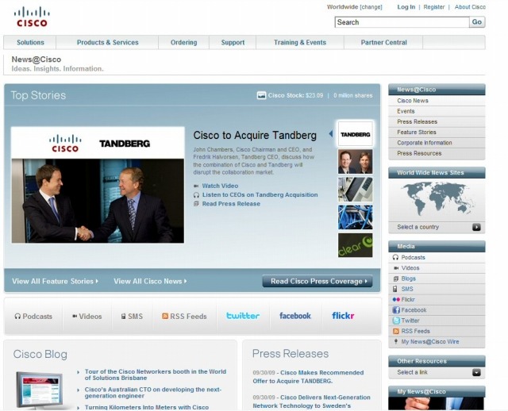Click Feature Stories in sidebar
This screenshot has width=508, height=411.
coord(416,133)
